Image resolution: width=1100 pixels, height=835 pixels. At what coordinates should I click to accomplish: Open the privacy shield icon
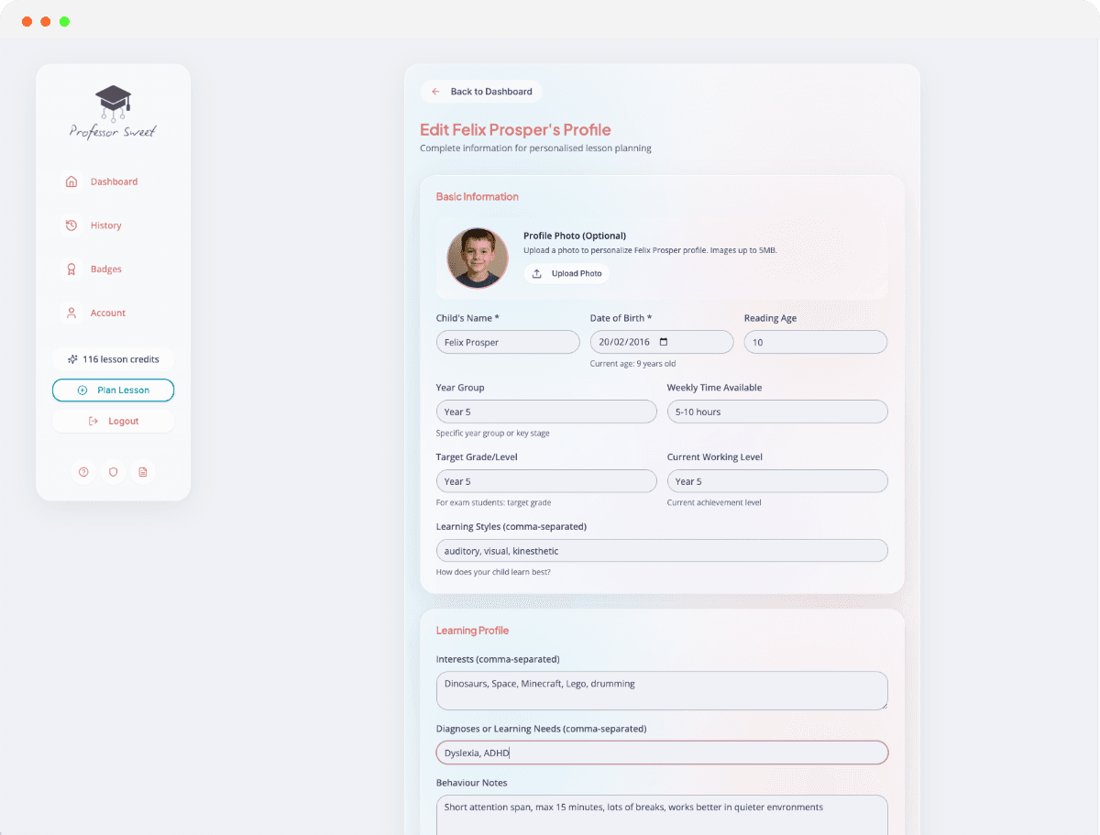(x=113, y=472)
